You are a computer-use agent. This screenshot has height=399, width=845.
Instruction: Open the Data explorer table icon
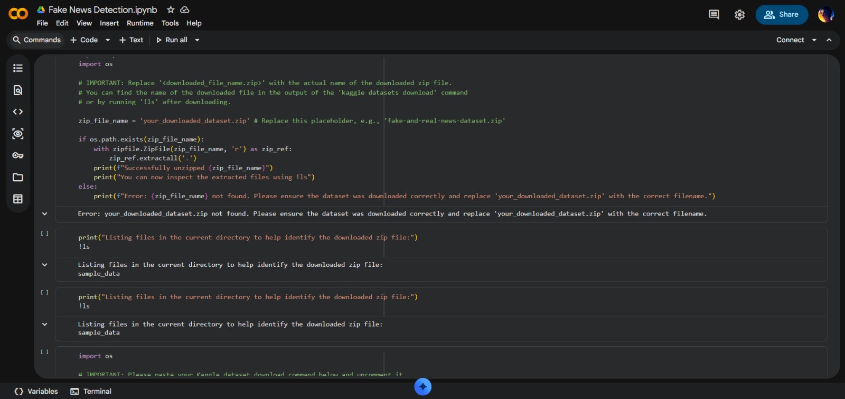coord(18,199)
